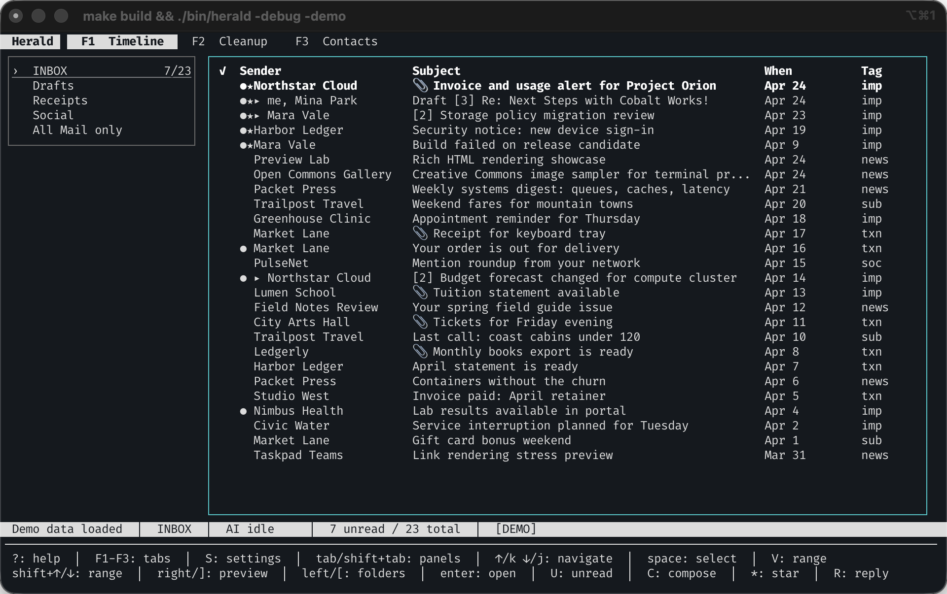Select the 'Rich HTML rendering showcase' message
The width and height of the screenshot is (947, 594).
tap(567, 160)
